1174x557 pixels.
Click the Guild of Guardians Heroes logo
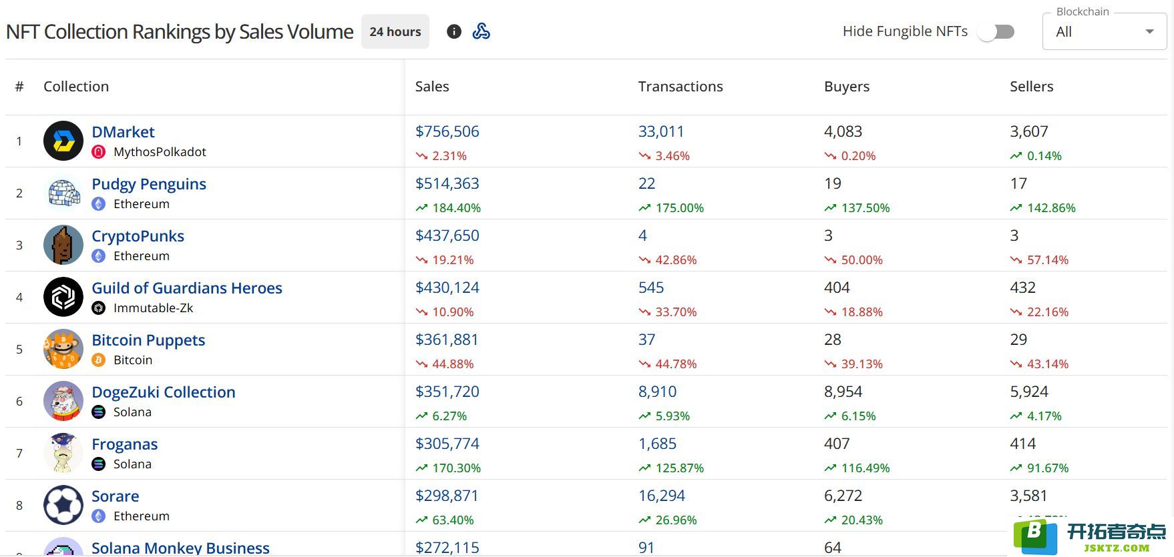pyautogui.click(x=63, y=297)
